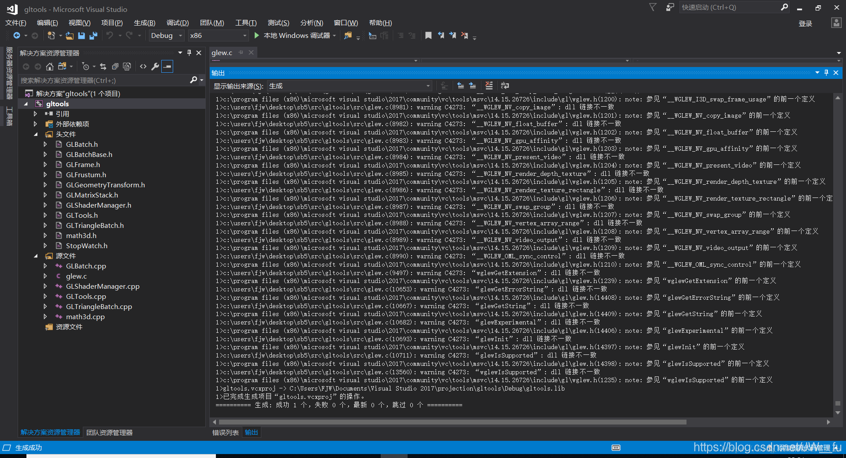Screen dimensions: 846x458
Task: Switch to the 团队资源管理器 tab
Action: (109, 432)
